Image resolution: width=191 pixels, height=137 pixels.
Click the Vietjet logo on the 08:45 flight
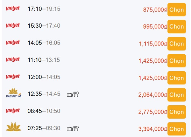(13, 111)
